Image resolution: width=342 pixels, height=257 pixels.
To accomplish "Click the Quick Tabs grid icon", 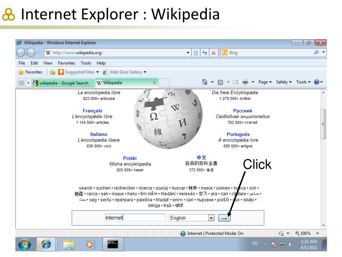I will point(22,83).
